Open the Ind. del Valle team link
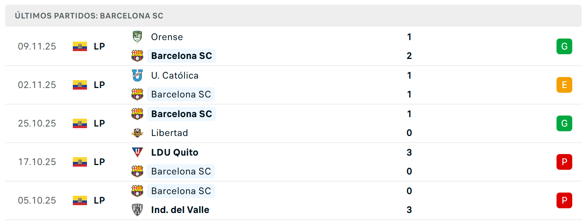 (x=180, y=210)
